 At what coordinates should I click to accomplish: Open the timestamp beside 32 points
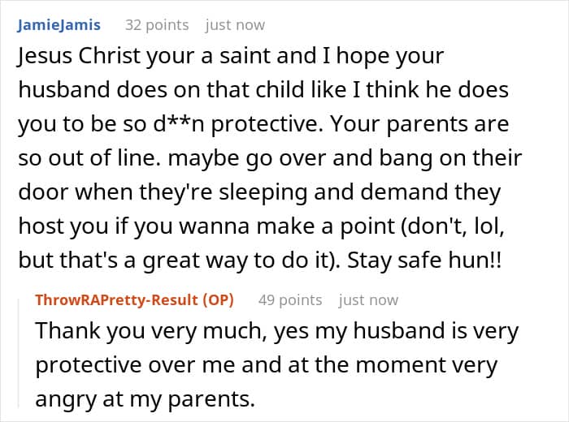235,25
